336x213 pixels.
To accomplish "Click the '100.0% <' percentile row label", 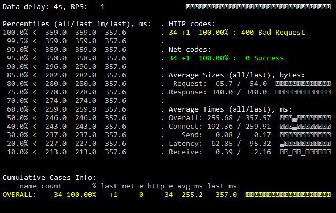I will (20, 33).
